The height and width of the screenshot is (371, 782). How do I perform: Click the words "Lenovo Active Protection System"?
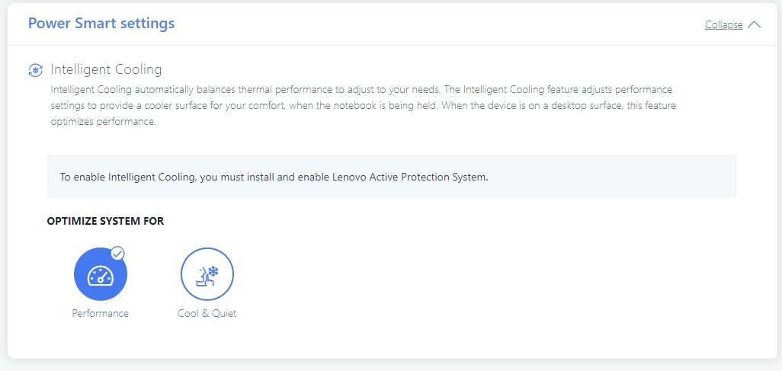click(409, 177)
